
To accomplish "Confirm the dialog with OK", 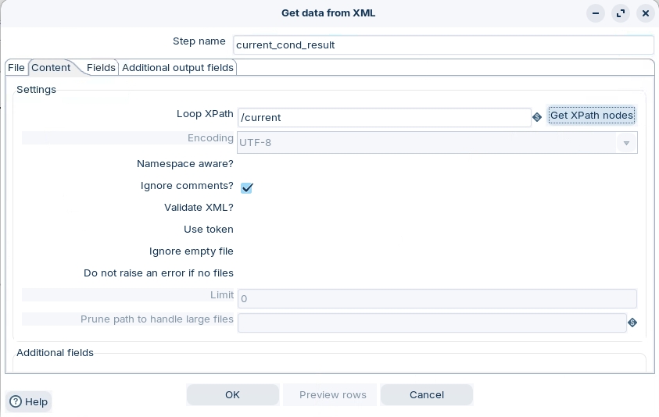I will pyautogui.click(x=232, y=394).
